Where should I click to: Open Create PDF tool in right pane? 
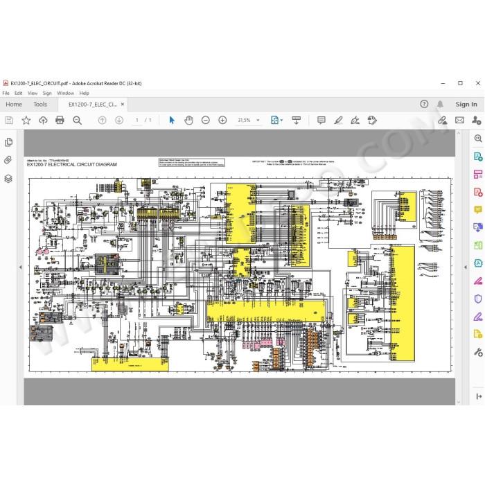pos(478,192)
